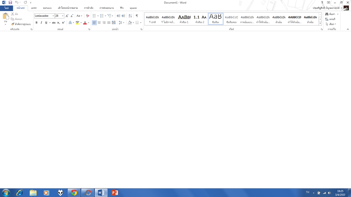Toggle Italic formatting
This screenshot has width=351, height=197.
(41, 23)
